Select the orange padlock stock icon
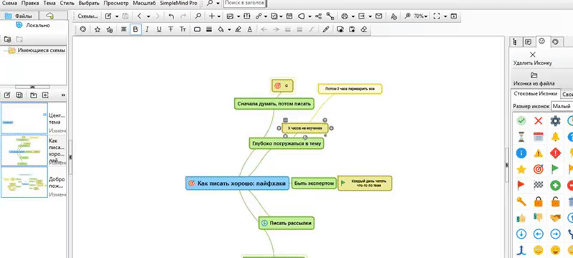 (538, 201)
